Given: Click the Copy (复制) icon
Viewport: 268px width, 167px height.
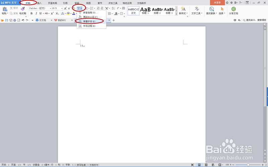Looking at the screenshot, I should click(x=11, y=13).
